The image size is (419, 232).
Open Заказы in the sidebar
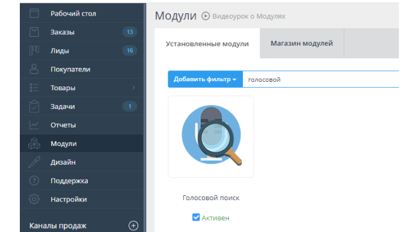tap(82, 32)
